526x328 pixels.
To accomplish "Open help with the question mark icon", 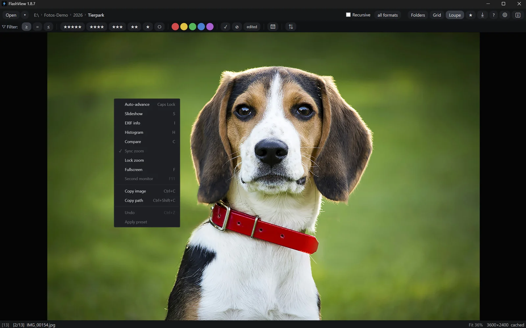I will click(x=493, y=15).
